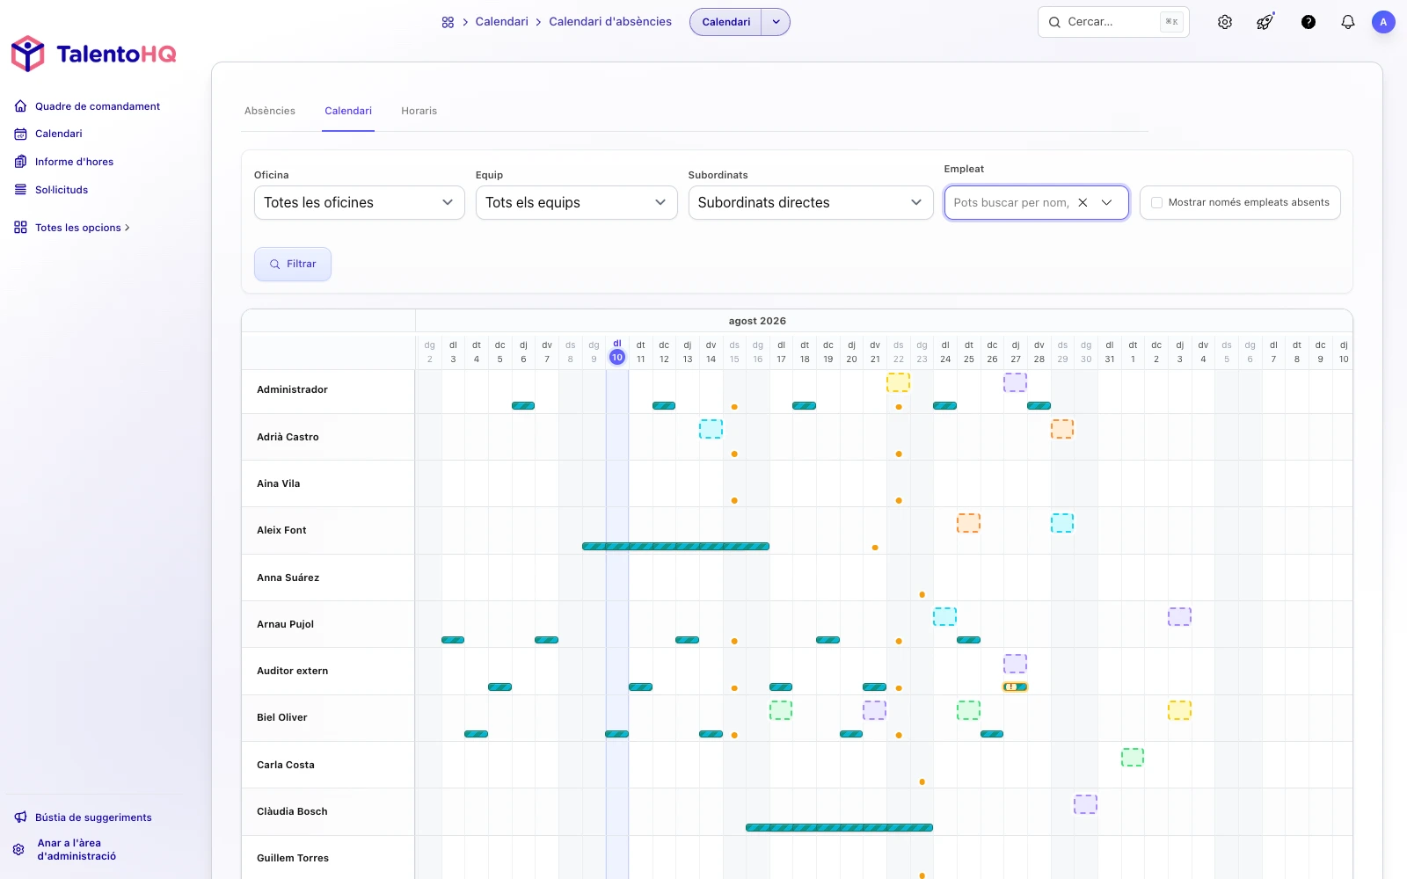The height and width of the screenshot is (879, 1407).
Task: Go to Calendari breadcrumb link
Action: (x=502, y=22)
